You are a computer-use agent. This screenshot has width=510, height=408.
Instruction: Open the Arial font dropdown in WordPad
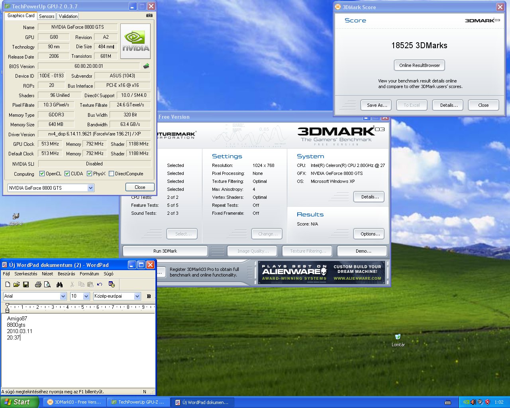(63, 296)
